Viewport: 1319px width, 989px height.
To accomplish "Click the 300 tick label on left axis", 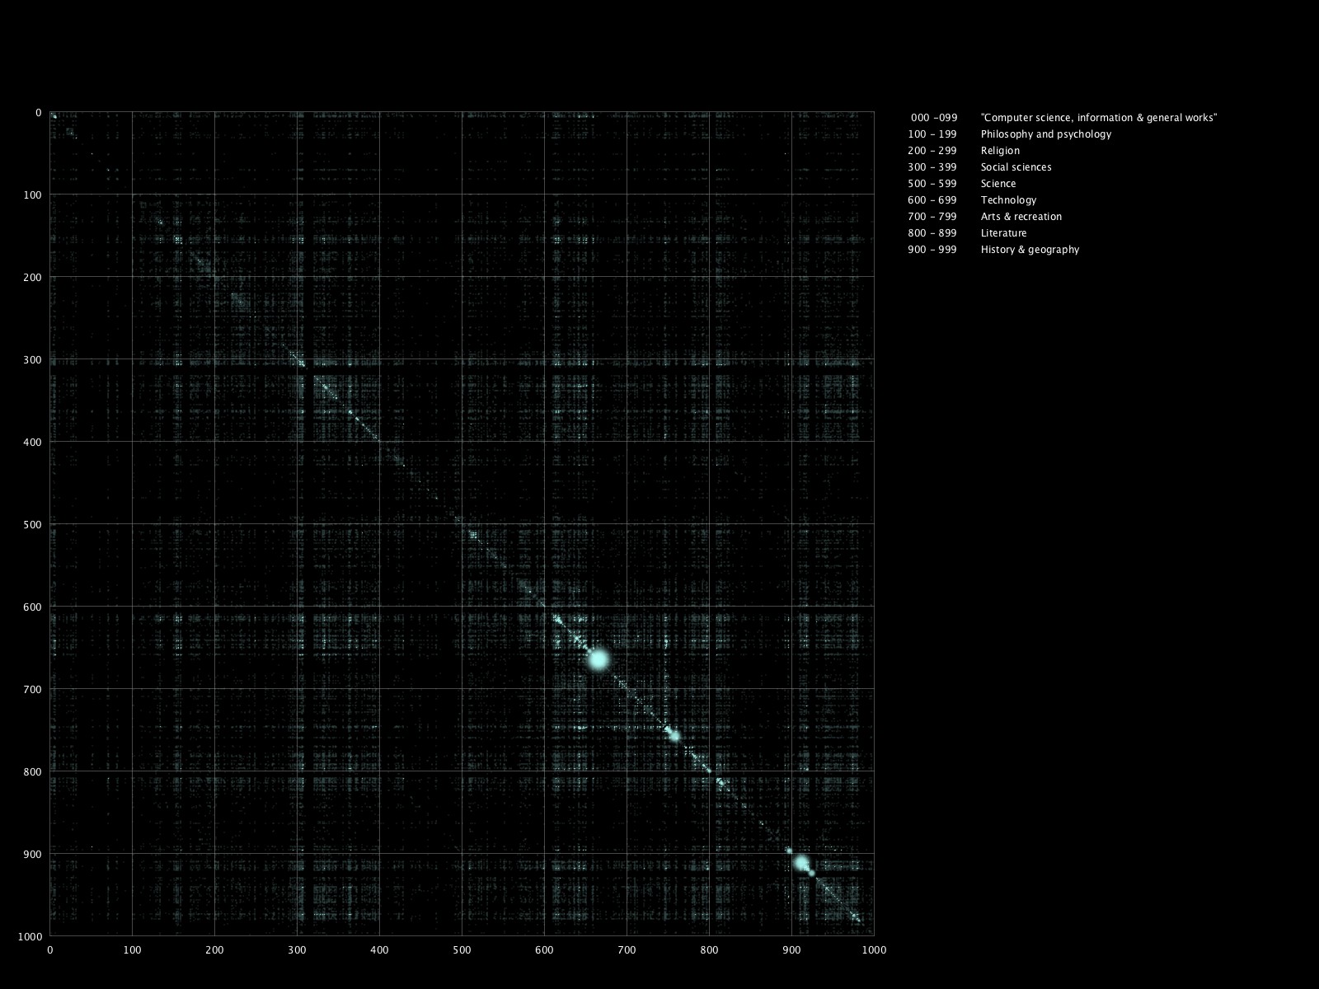I will 32,360.
